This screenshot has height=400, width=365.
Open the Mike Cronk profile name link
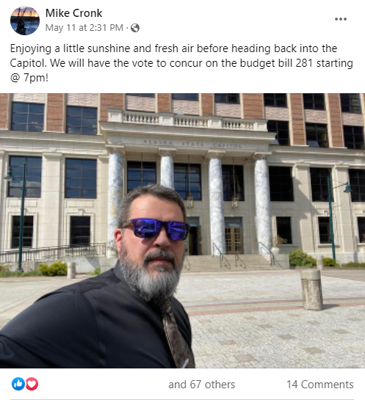click(x=73, y=13)
